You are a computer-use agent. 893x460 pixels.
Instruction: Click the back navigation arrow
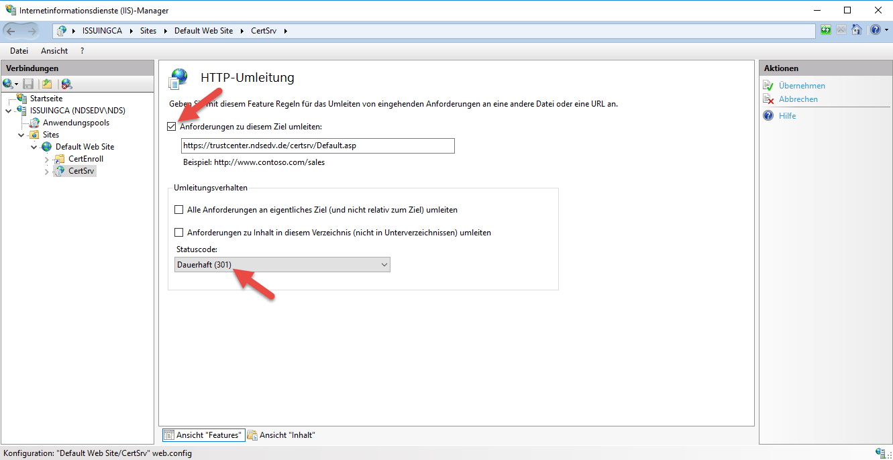coord(11,31)
